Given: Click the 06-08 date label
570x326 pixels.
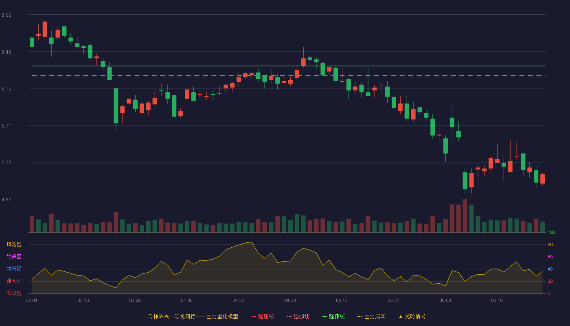Looking at the screenshot, I should pos(445,300).
